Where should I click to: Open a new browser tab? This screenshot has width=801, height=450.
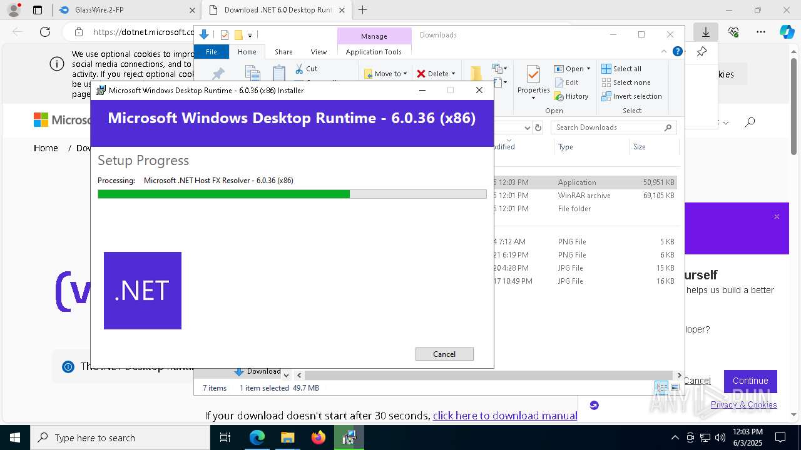point(362,10)
